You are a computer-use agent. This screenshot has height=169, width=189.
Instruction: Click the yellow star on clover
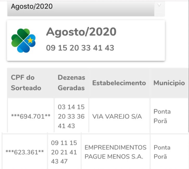(x=30, y=40)
